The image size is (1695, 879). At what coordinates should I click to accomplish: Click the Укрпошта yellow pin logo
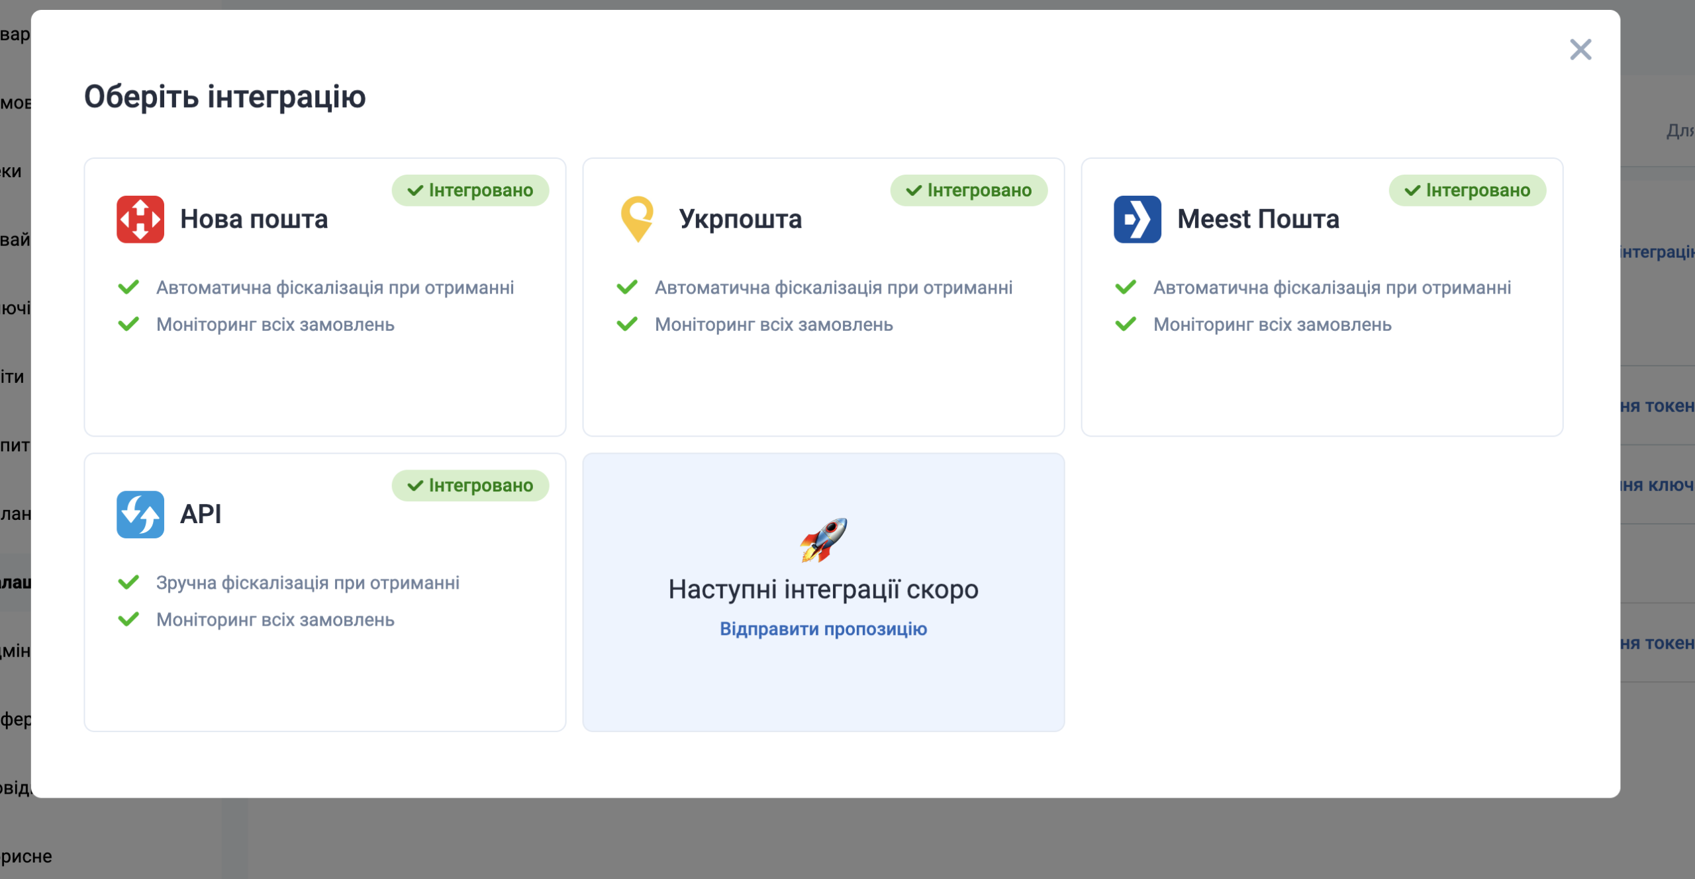pos(638,219)
